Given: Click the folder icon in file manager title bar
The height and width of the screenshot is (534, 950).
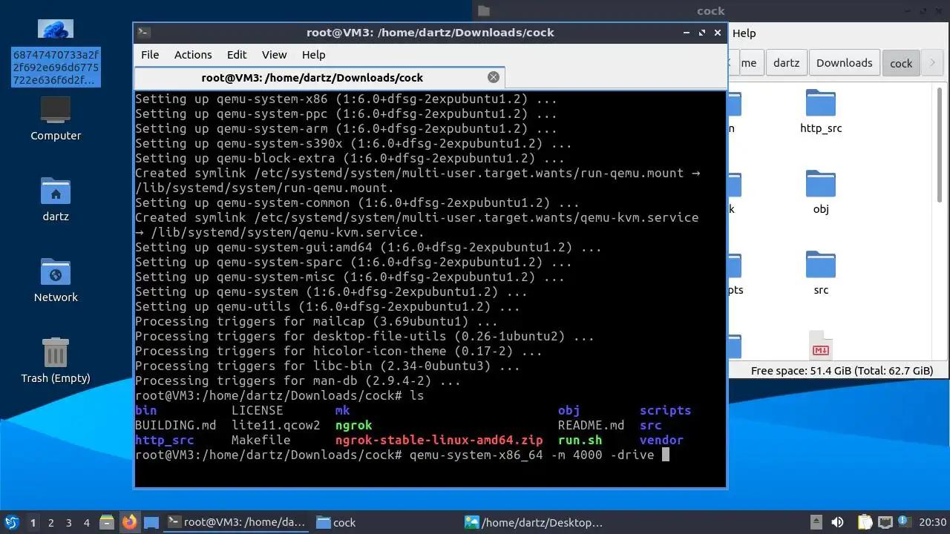Looking at the screenshot, I should pyautogui.click(x=484, y=11).
